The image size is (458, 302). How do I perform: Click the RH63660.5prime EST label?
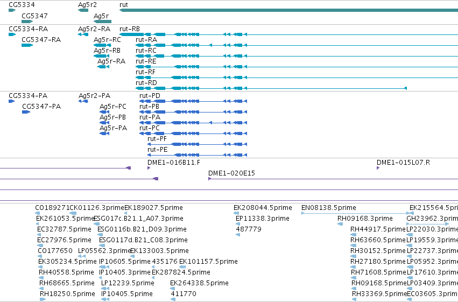[378, 241]
